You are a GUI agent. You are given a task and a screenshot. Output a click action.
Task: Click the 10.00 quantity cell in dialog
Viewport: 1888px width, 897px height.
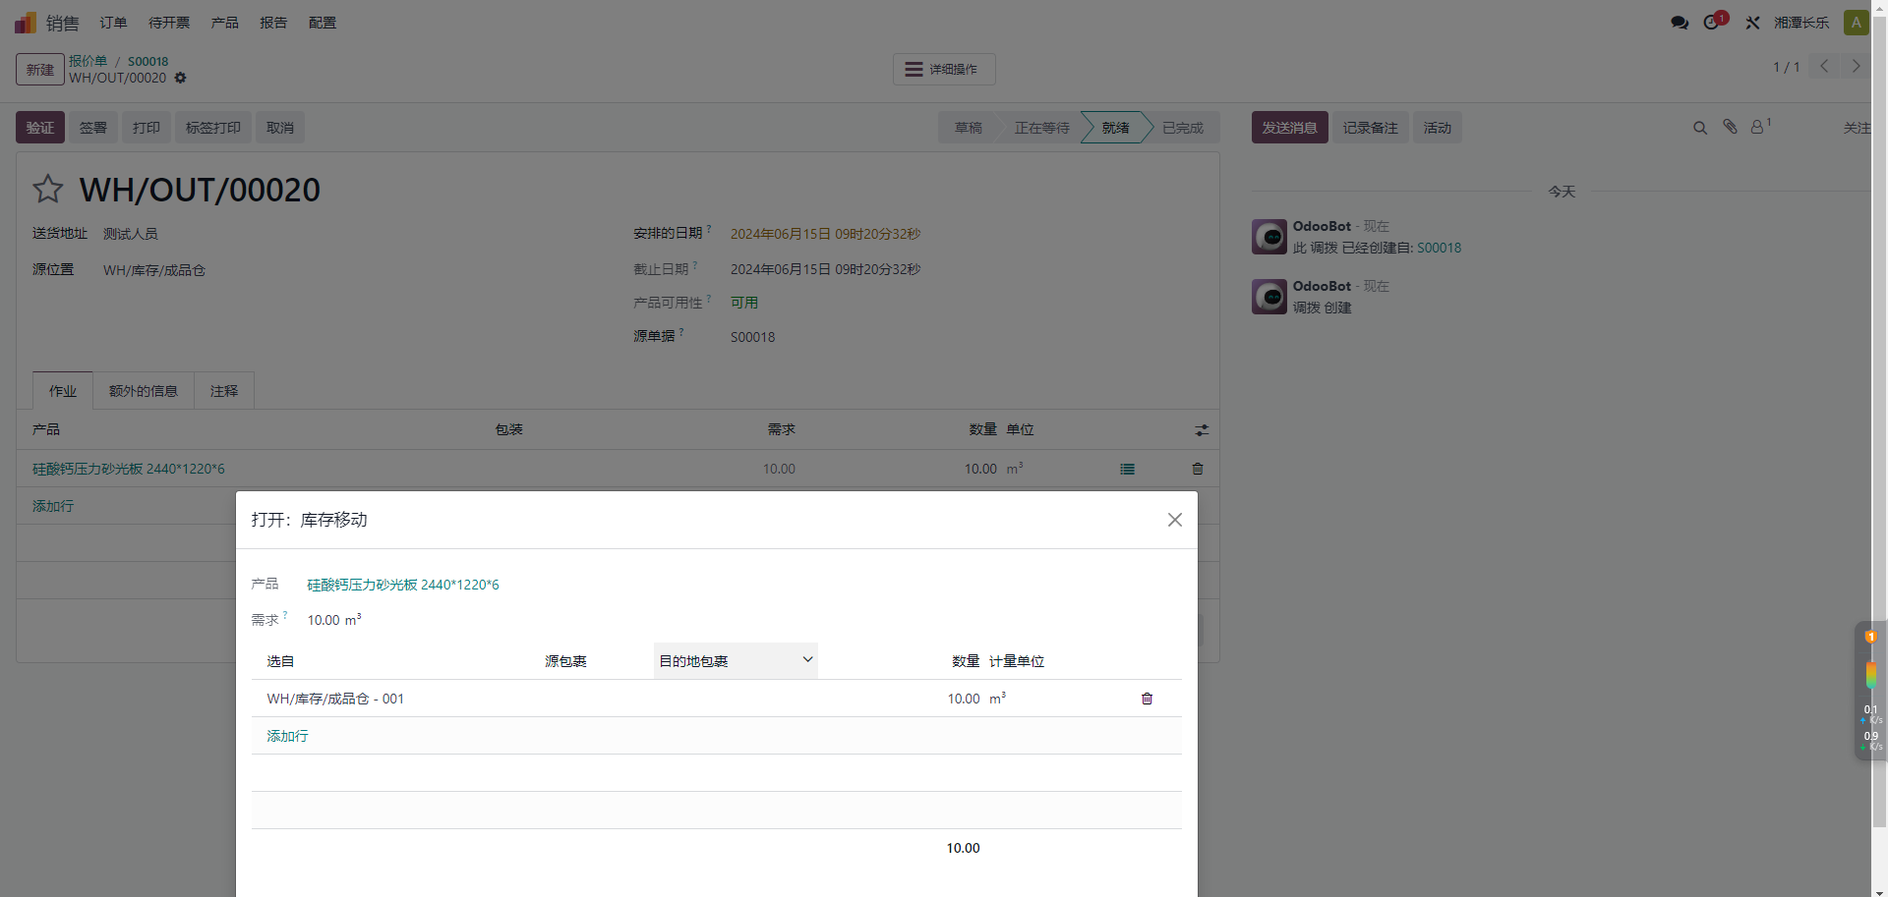[x=964, y=699]
